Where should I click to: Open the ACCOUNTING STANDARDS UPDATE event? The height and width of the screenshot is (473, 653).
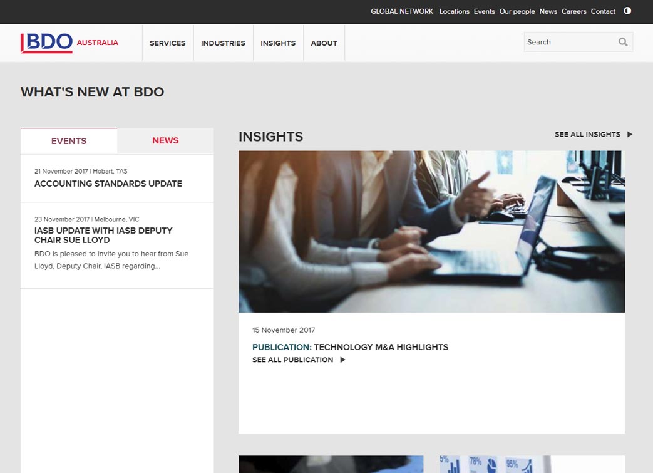(x=108, y=184)
